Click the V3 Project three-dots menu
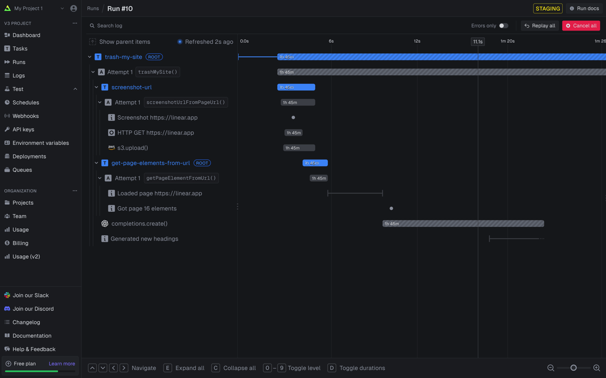 click(75, 23)
